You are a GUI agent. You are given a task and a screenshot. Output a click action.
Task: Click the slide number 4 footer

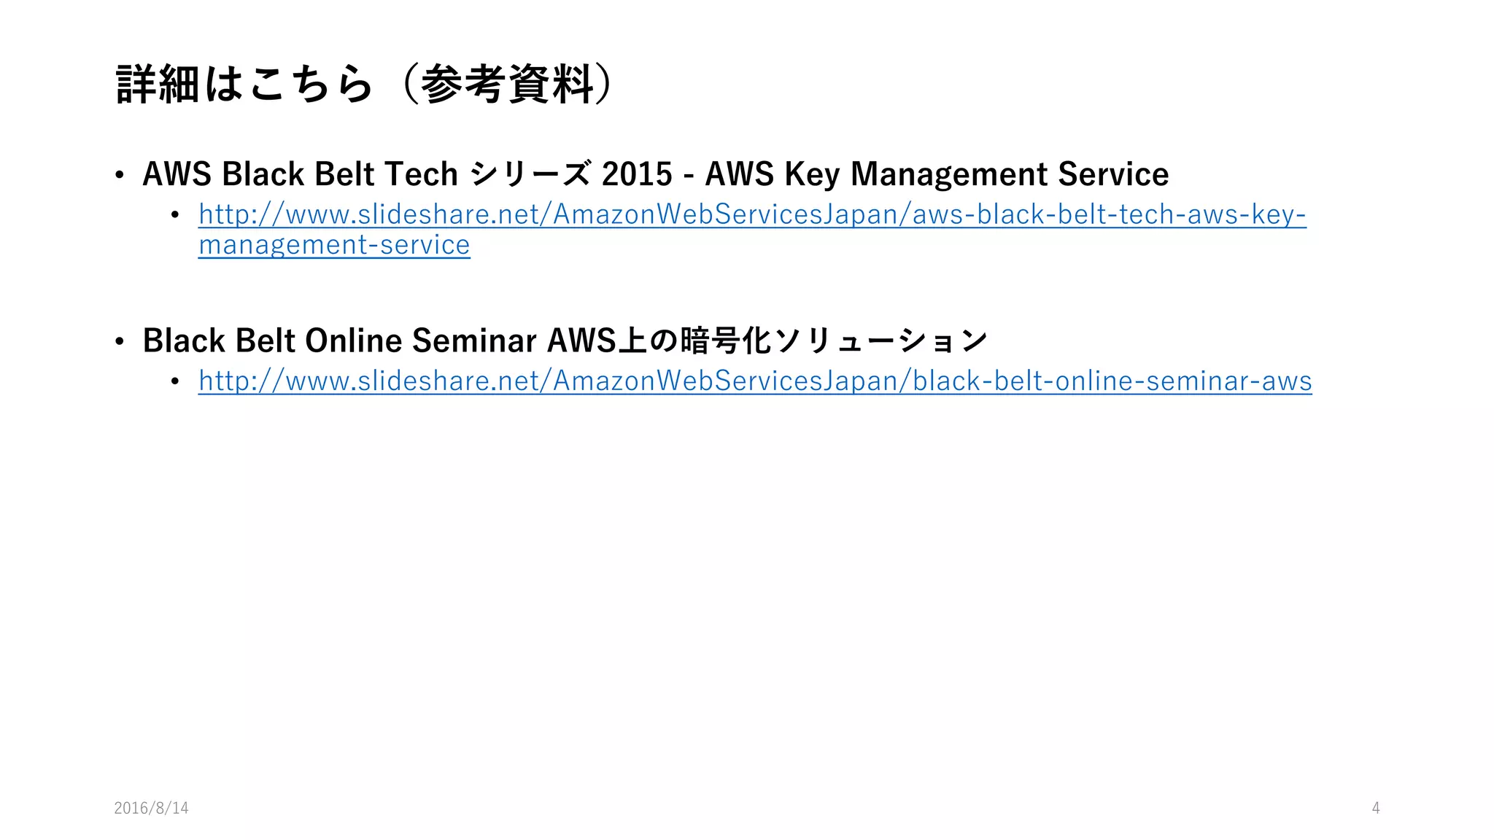point(1375,808)
